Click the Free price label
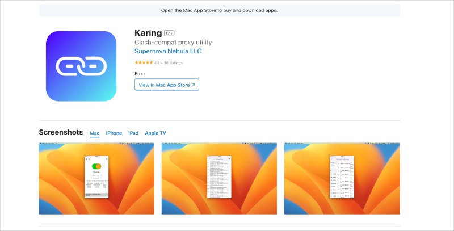Viewport: 454px width, 231px height. tap(140, 74)
